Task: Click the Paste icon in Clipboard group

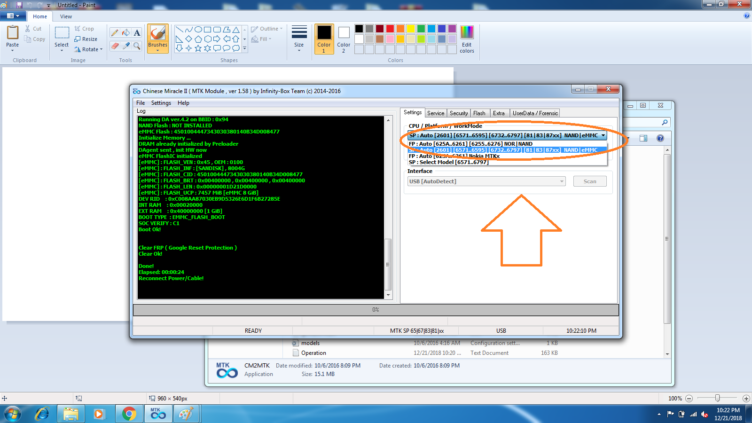Action: point(13,33)
